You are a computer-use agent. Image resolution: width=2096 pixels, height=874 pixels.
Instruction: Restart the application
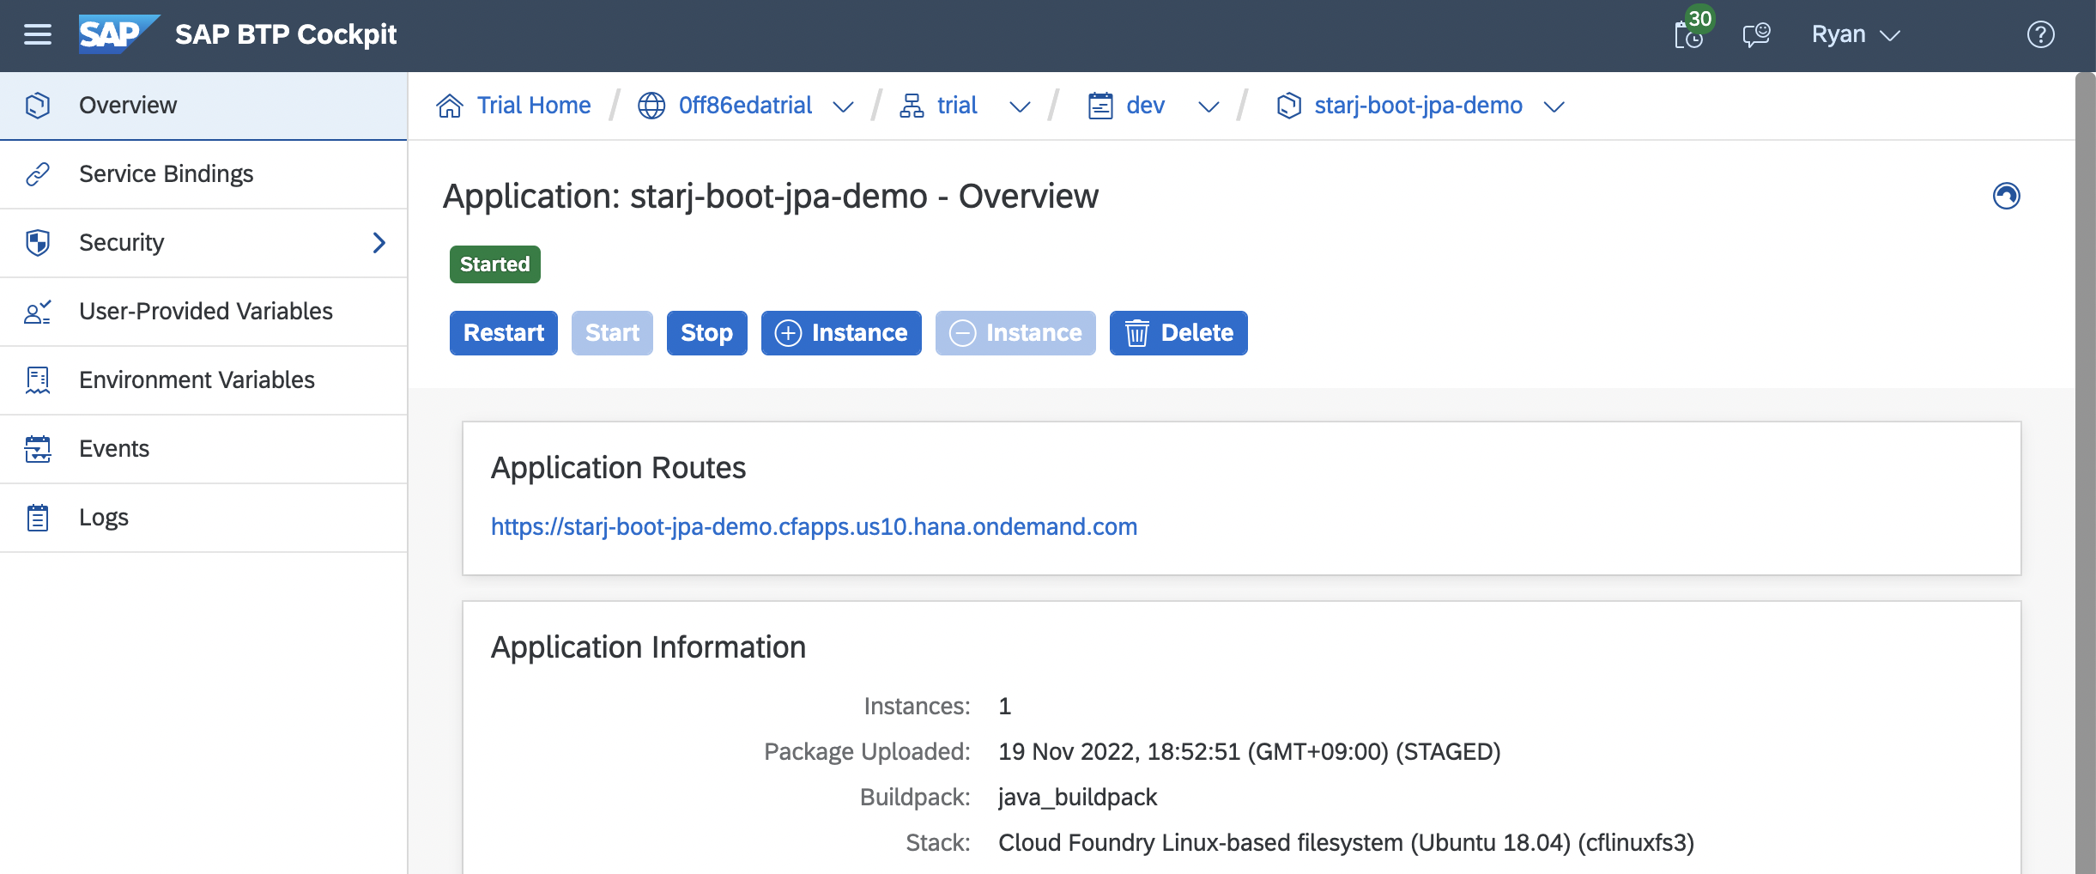[x=504, y=333]
